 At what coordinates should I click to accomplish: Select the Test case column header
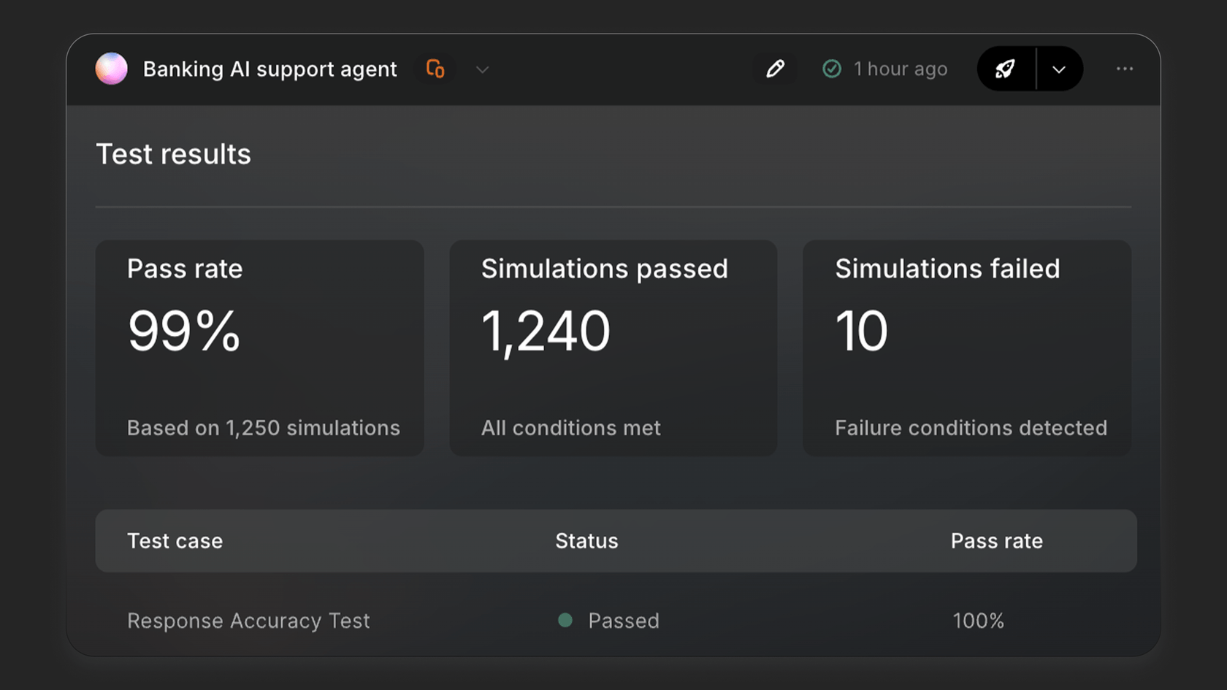pos(175,541)
